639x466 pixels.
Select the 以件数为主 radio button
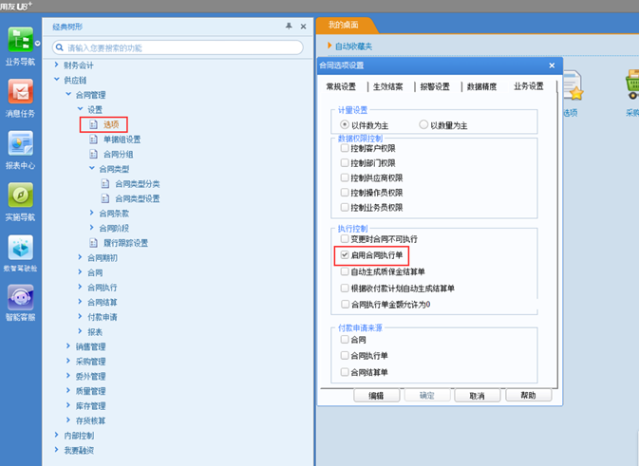345,124
